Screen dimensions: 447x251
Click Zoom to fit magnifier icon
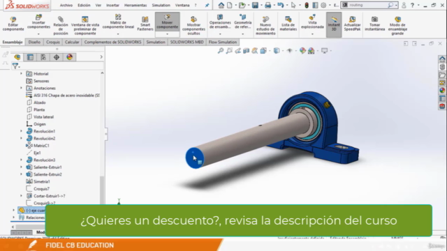[221, 51]
